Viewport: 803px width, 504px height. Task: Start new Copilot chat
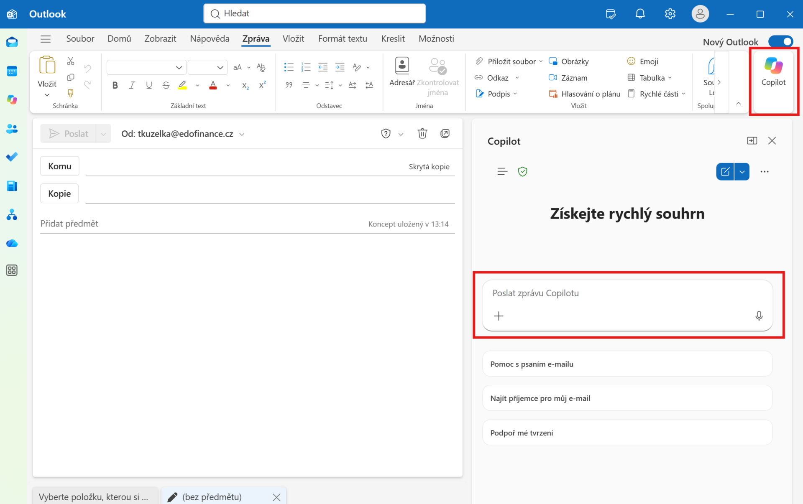pyautogui.click(x=725, y=171)
